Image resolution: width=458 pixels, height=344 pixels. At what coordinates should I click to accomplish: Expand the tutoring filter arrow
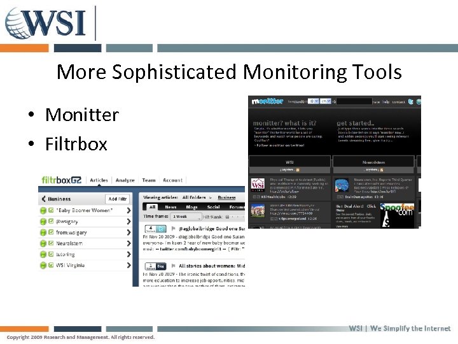click(128, 254)
